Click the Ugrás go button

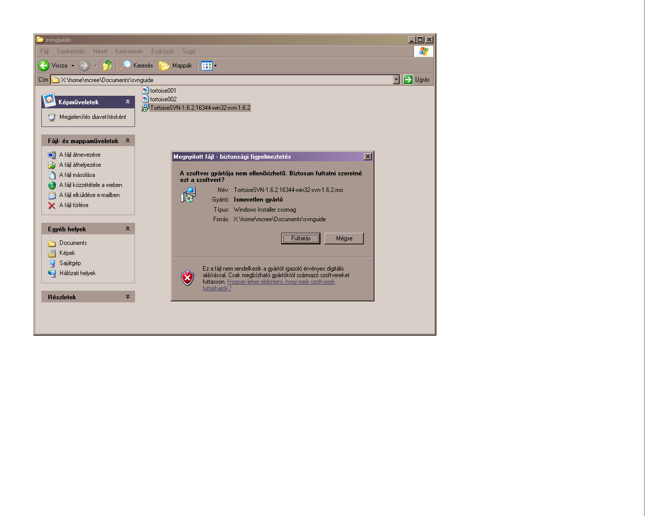[416, 80]
